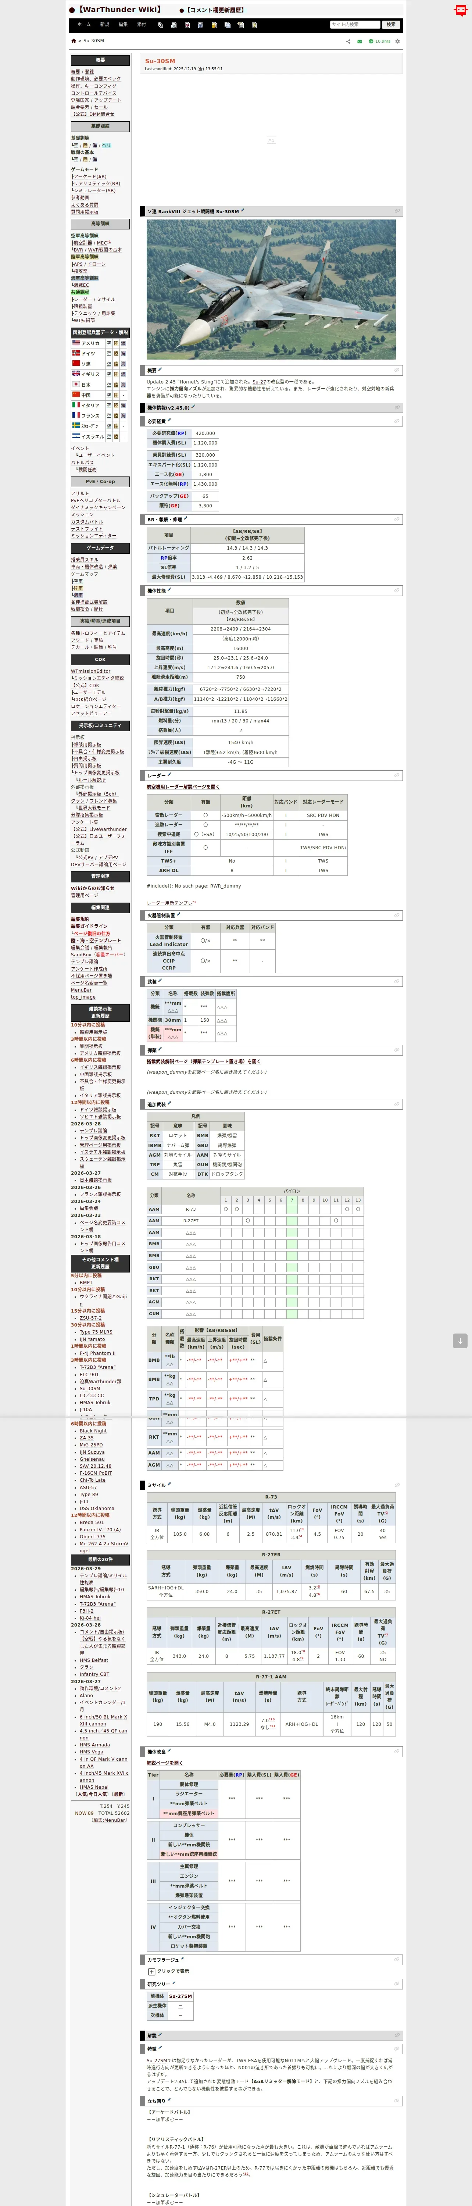Click the イギリス flag icon in the sidebar
Screen dimensions: 472x2206
tap(75, 374)
